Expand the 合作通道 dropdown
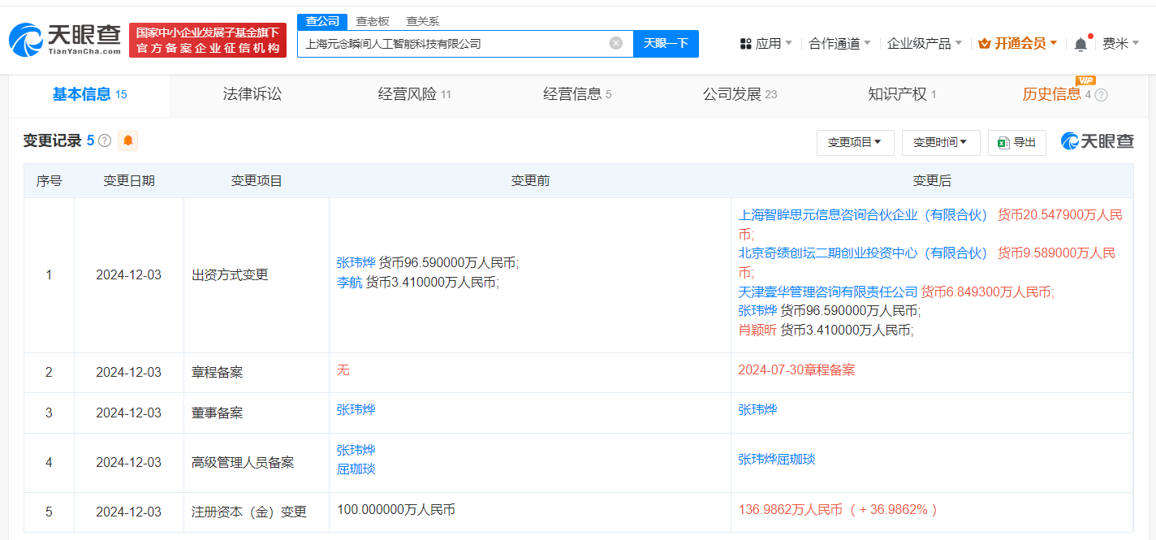Image resolution: width=1156 pixels, height=540 pixels. point(840,44)
